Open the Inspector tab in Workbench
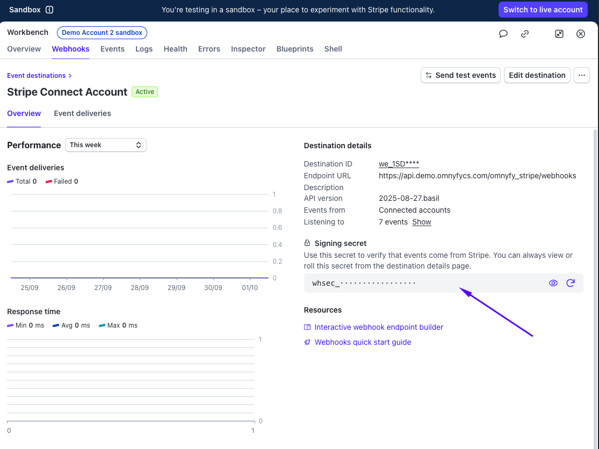 pyautogui.click(x=248, y=49)
